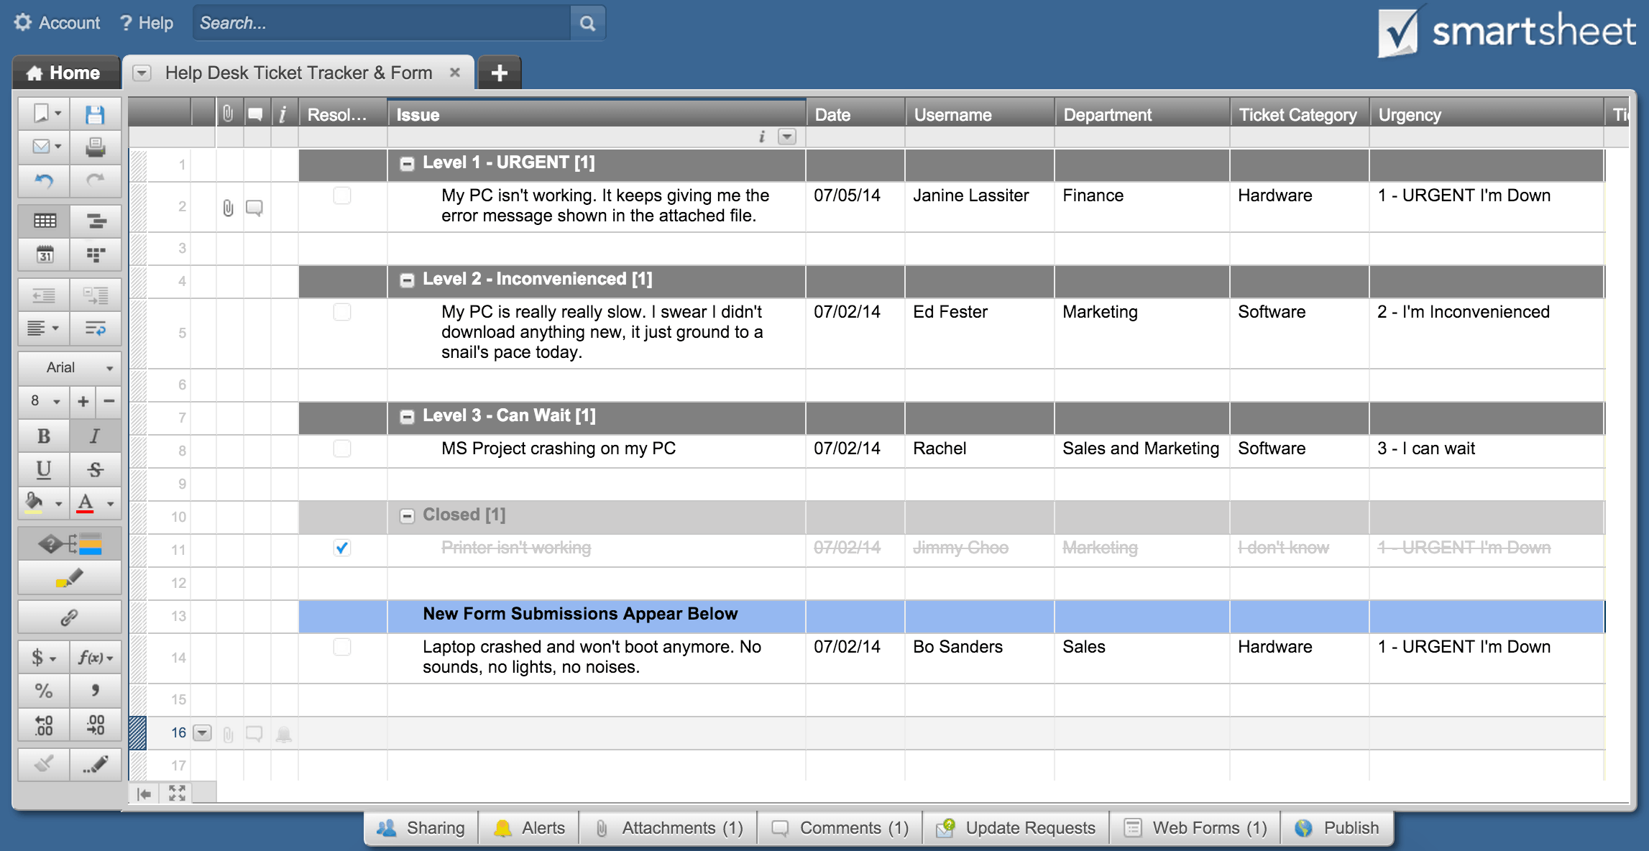
Task: Uncheck Resolved box for Printer isn't working
Action: (342, 548)
